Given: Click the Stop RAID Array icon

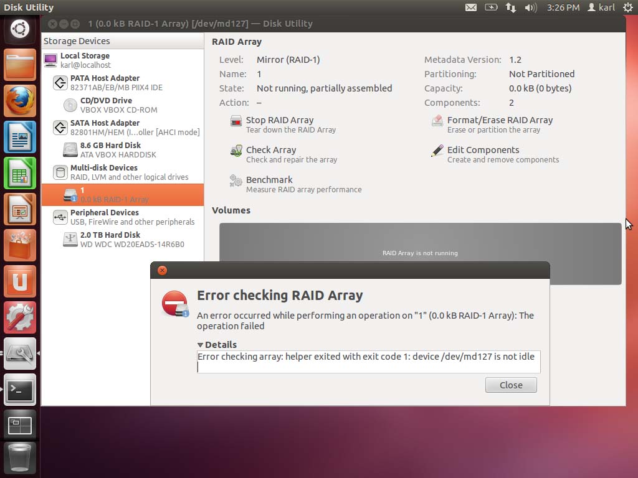Looking at the screenshot, I should coord(236,121).
